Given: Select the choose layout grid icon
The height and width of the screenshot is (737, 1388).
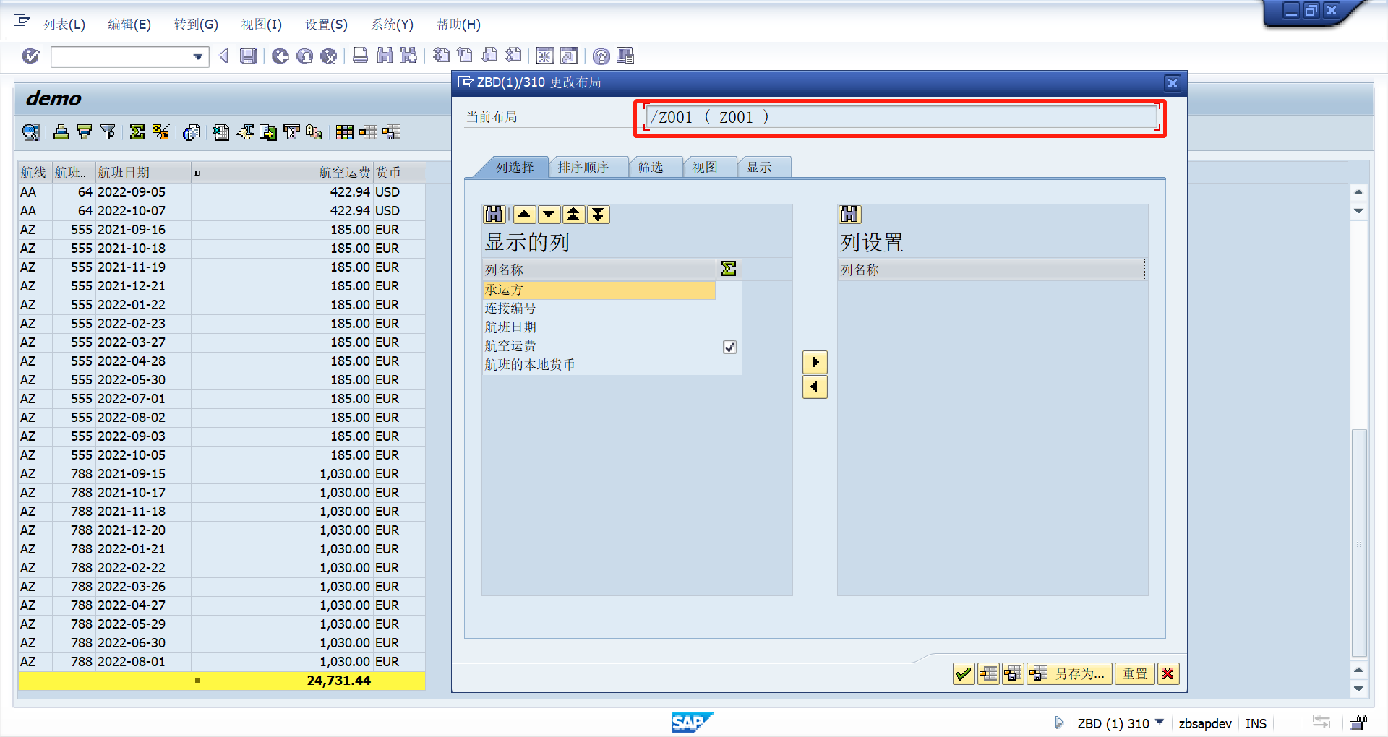Looking at the screenshot, I should [x=345, y=132].
